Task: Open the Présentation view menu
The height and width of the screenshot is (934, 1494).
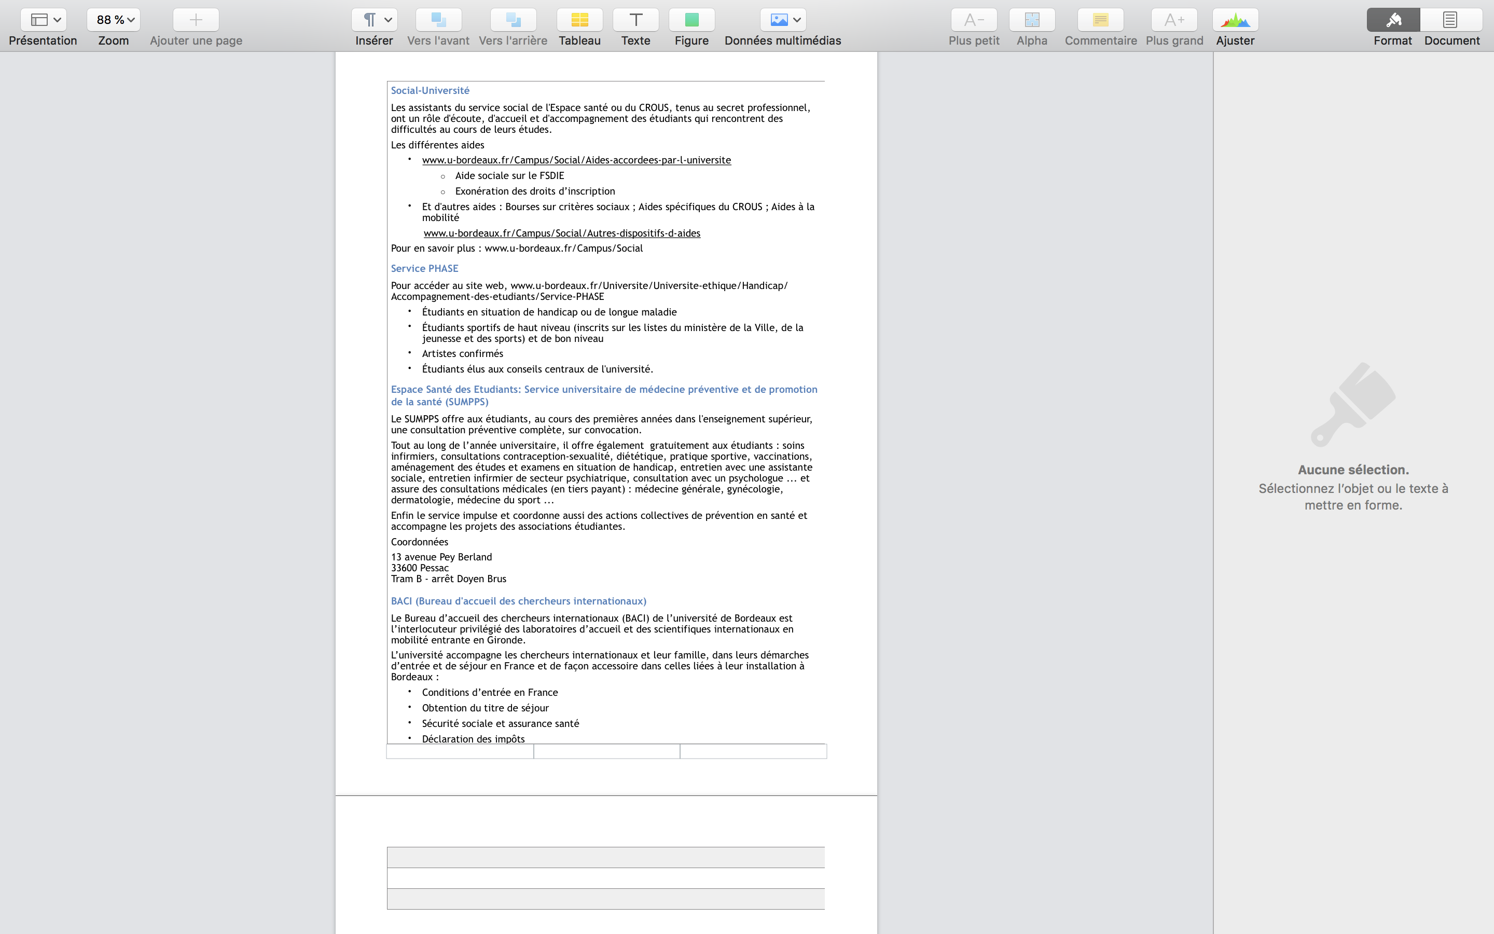Action: pos(44,20)
